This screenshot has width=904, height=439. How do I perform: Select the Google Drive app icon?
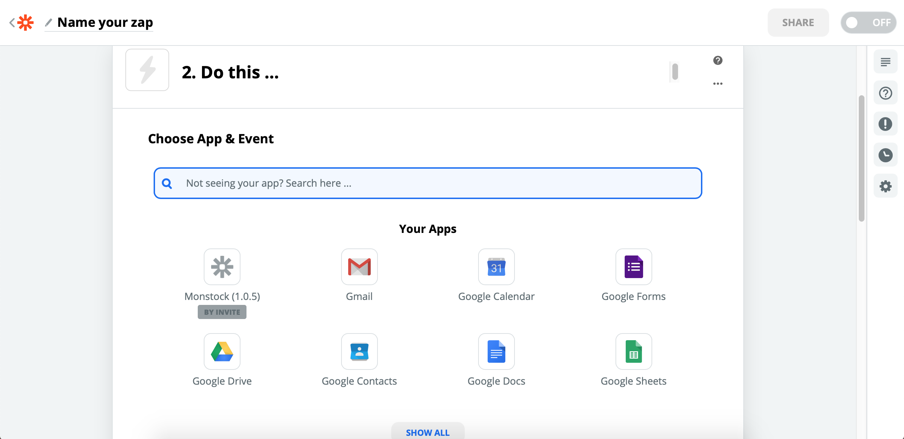(x=222, y=351)
